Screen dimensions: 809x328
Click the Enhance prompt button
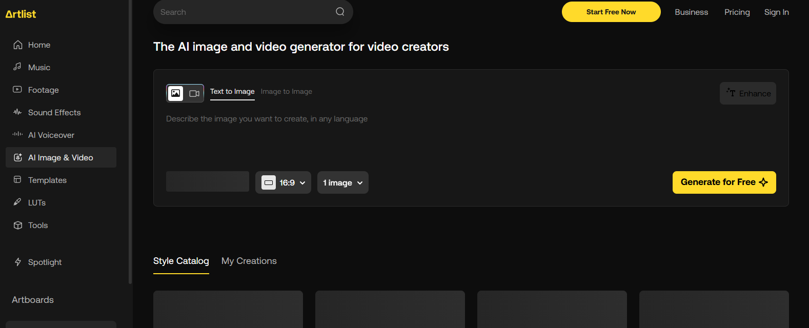pos(748,93)
